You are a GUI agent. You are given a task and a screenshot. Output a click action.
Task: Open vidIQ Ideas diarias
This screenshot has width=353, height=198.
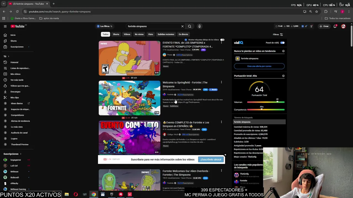pos(17,103)
